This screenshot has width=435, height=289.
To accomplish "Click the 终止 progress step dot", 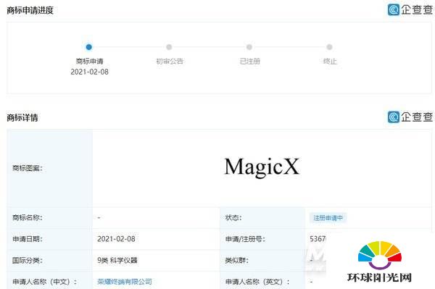I will click(329, 47).
